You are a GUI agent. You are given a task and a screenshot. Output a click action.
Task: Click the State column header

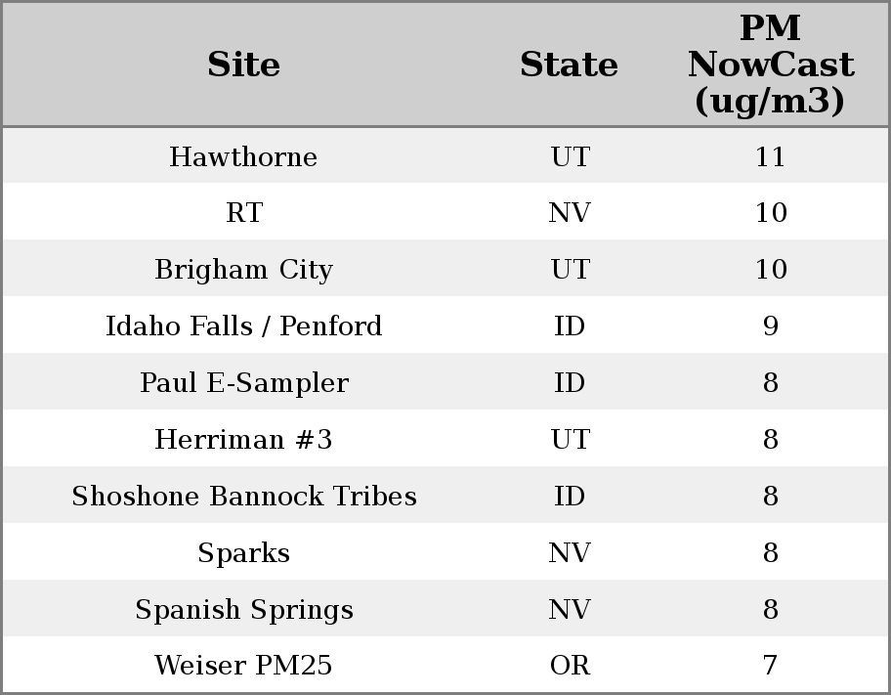click(569, 65)
